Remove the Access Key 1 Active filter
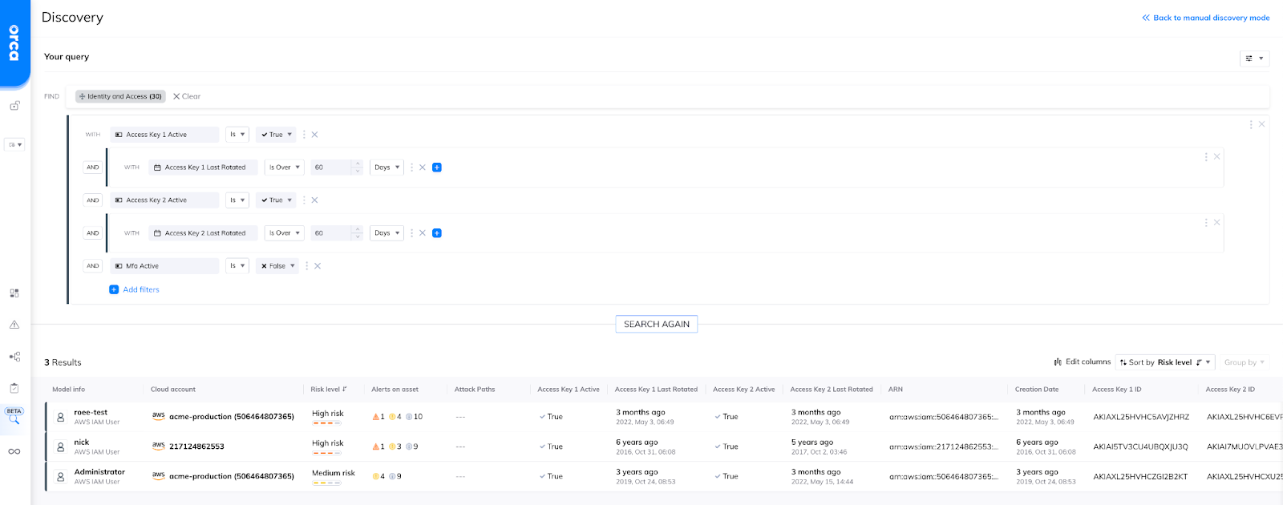The height and width of the screenshot is (505, 1283). pos(315,135)
